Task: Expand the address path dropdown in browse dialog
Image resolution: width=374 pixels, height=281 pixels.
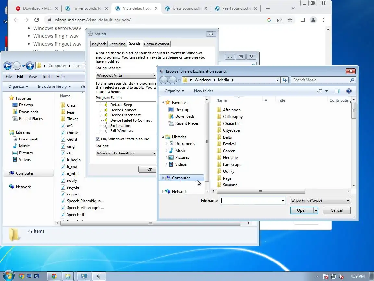Action: 277,80
